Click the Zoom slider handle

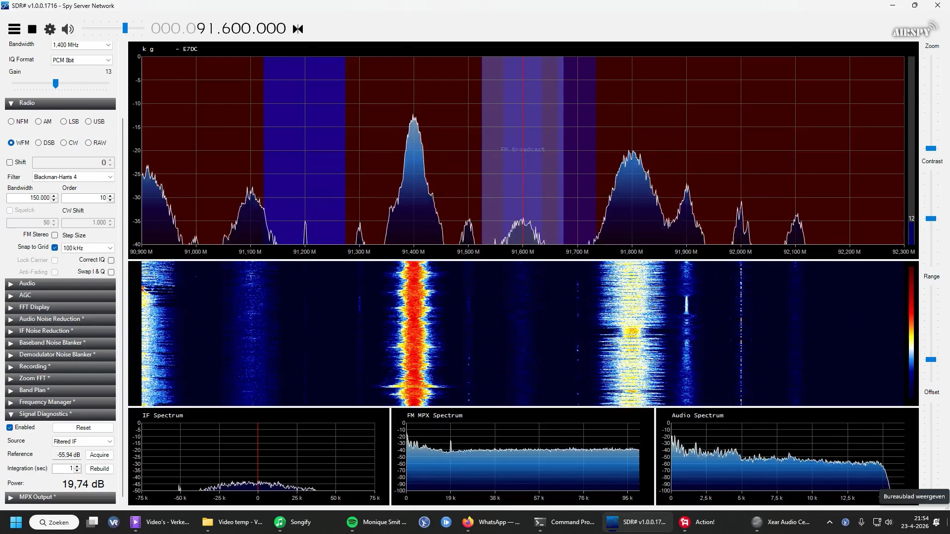[x=931, y=148]
